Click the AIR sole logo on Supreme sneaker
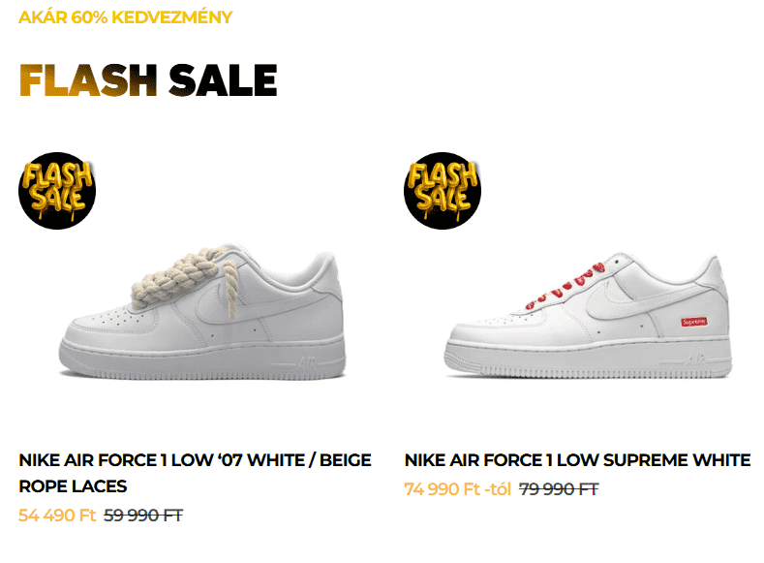Viewport: 764px width, 563px height. click(x=696, y=360)
